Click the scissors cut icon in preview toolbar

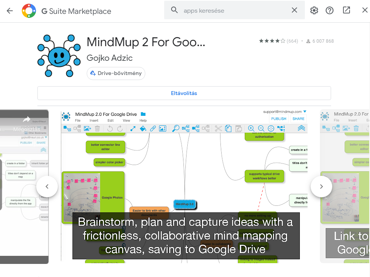(219, 128)
